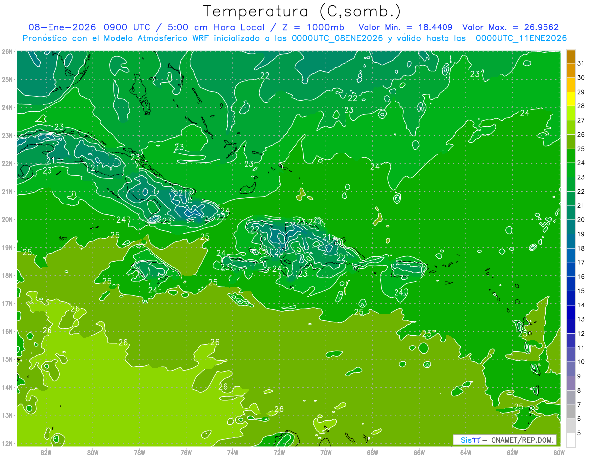Click the yellow colorbar swatch between 28 and 29
594x459 pixels.
pyautogui.click(x=571, y=99)
